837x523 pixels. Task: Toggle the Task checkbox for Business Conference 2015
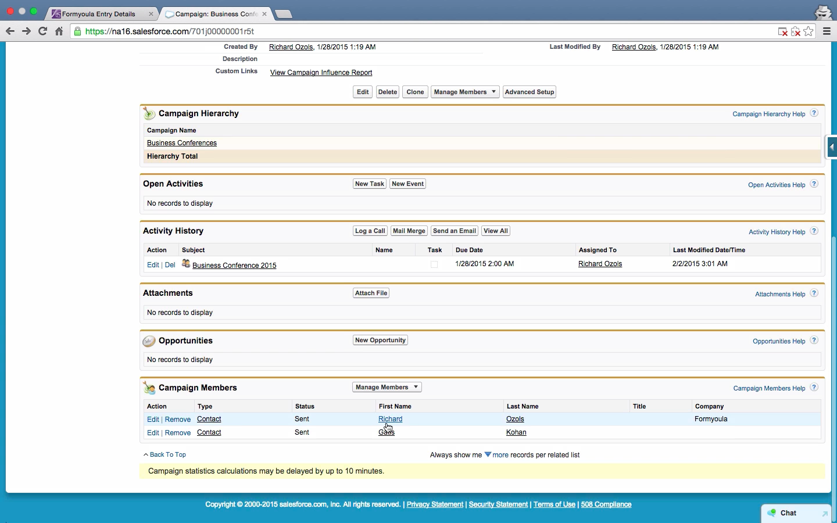(434, 264)
